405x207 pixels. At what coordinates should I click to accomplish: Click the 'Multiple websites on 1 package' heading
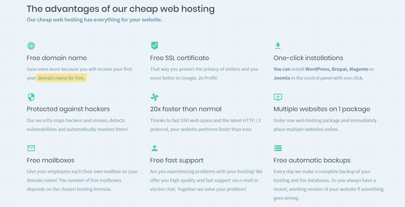pyautogui.click(x=322, y=109)
